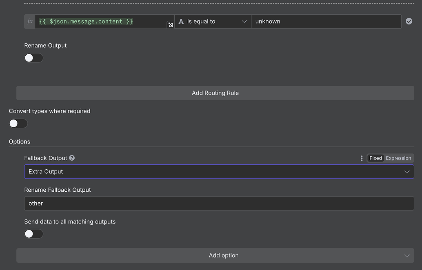This screenshot has height=270, width=422.
Task: Switch to the Expression tab
Action: [398, 158]
